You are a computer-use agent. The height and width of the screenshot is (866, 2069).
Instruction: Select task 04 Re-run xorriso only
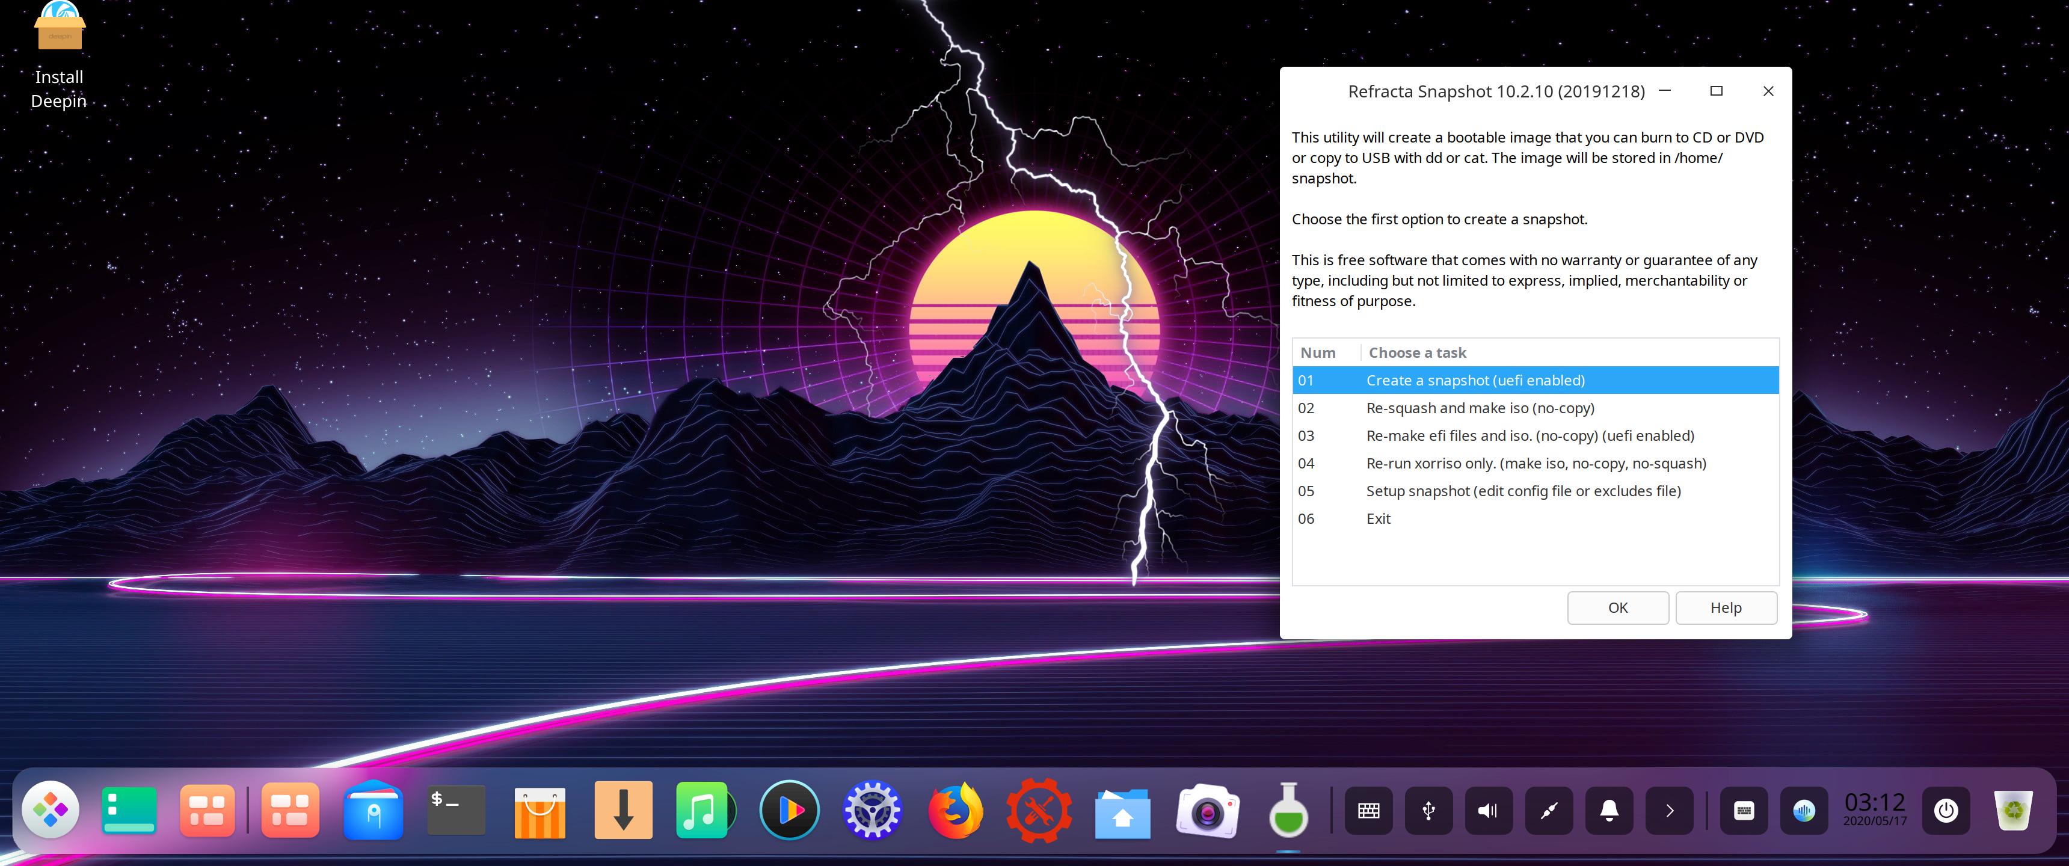[x=1536, y=464]
